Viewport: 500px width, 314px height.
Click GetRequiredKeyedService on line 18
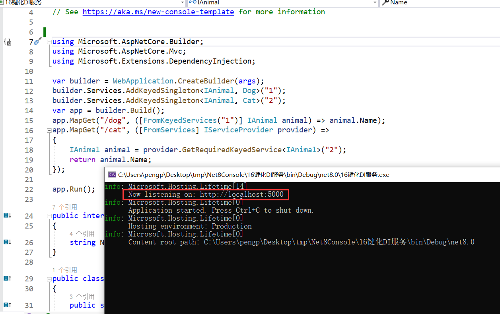232,150
